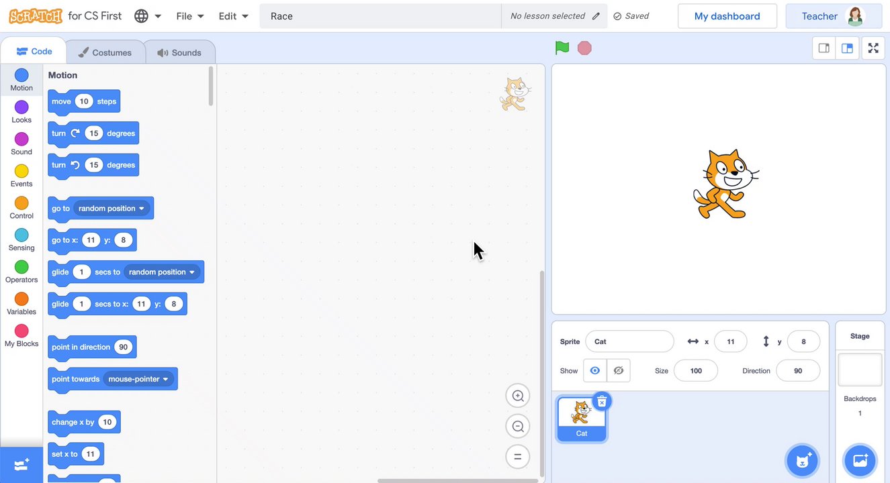Open the language globe menu
Image resolution: width=890 pixels, height=483 pixels.
148,16
